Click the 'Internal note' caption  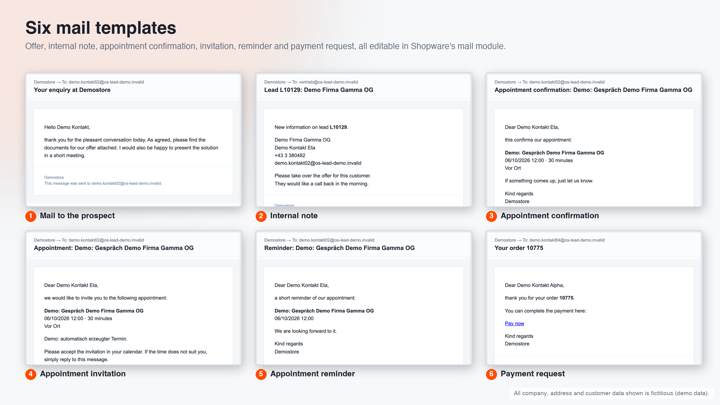click(294, 216)
